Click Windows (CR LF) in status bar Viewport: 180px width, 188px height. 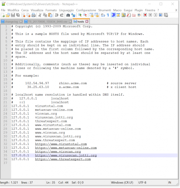coord(122,182)
